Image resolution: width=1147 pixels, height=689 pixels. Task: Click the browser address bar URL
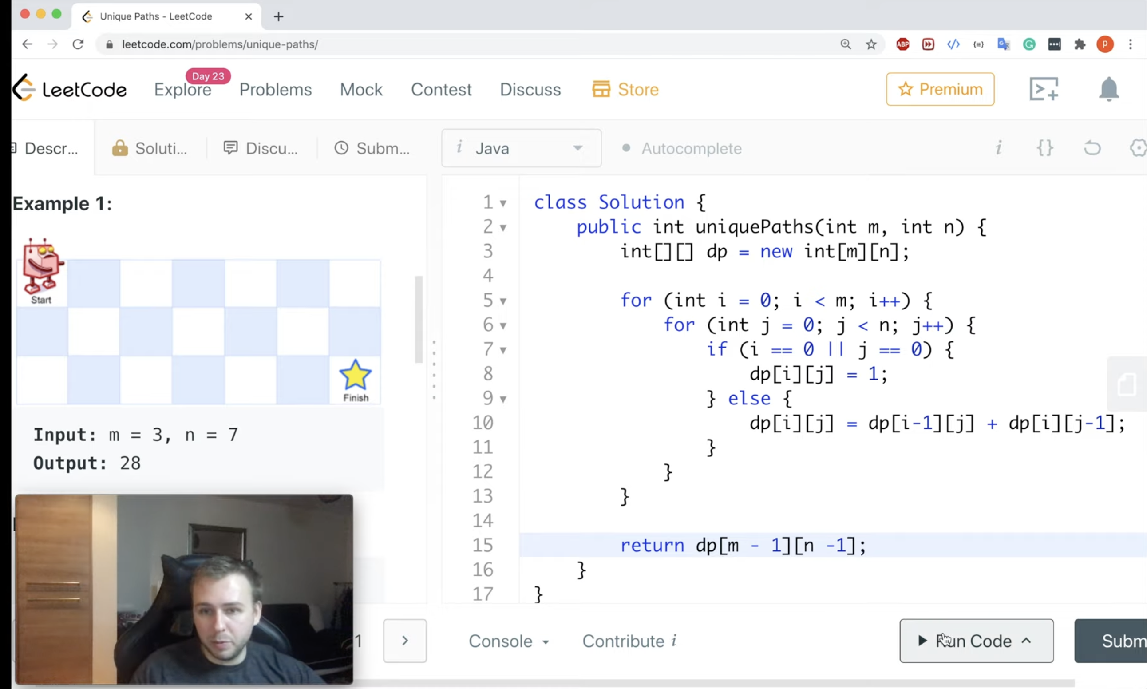click(x=220, y=44)
